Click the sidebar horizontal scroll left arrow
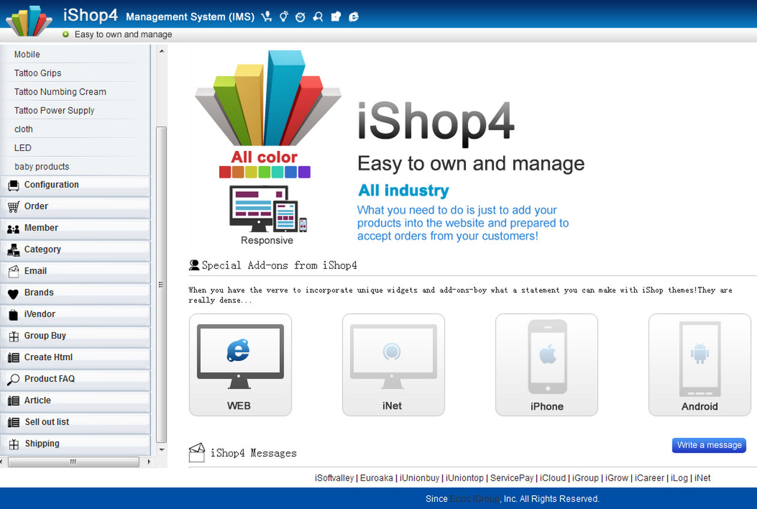757x509 pixels. (2, 462)
